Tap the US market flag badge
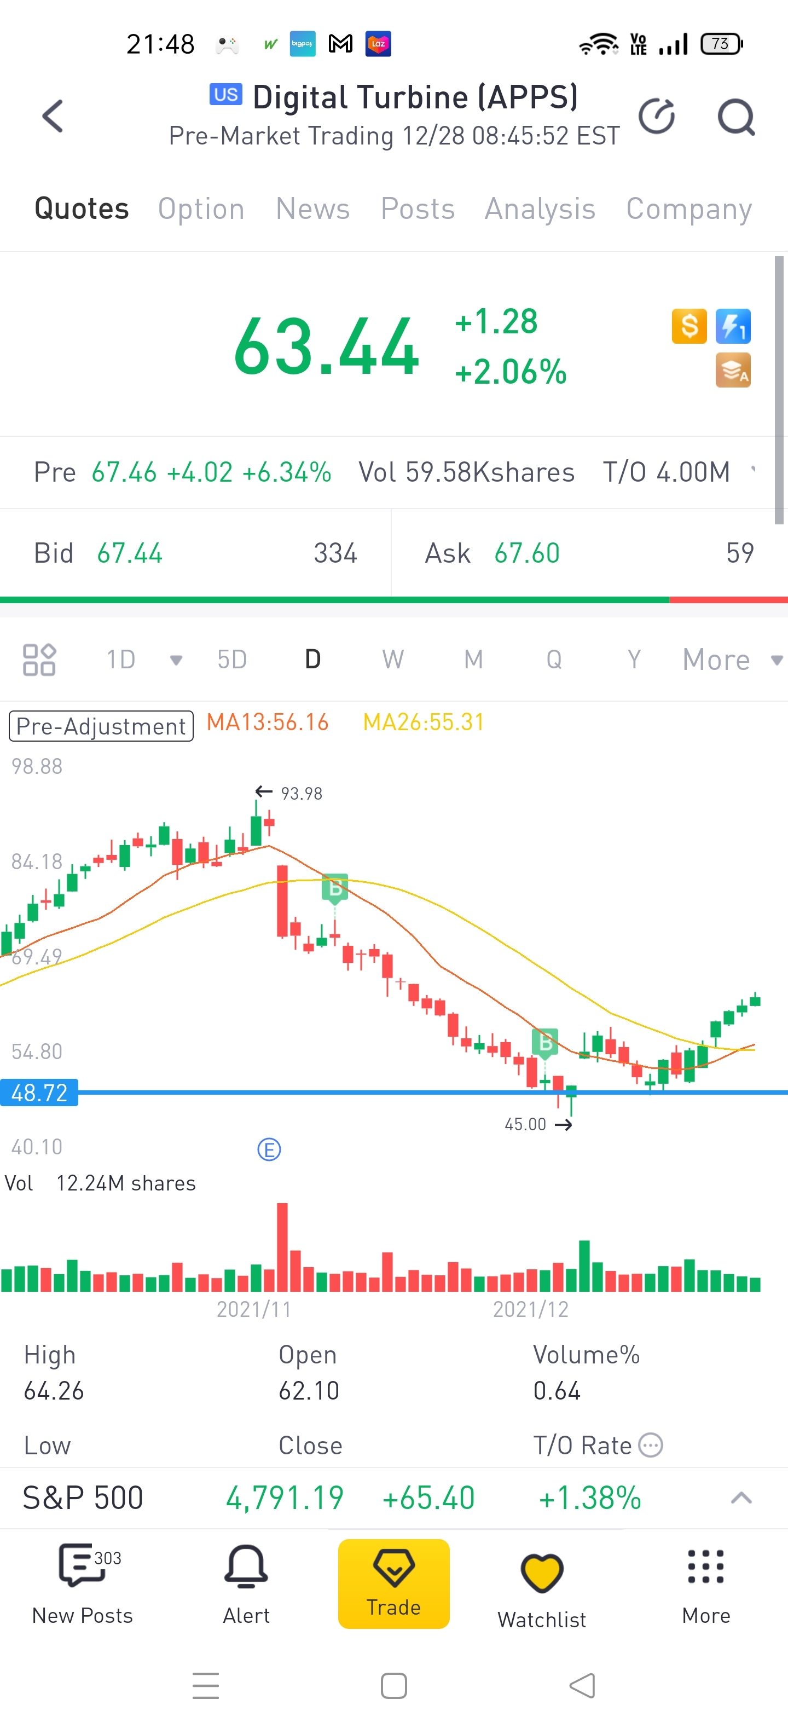 225,94
